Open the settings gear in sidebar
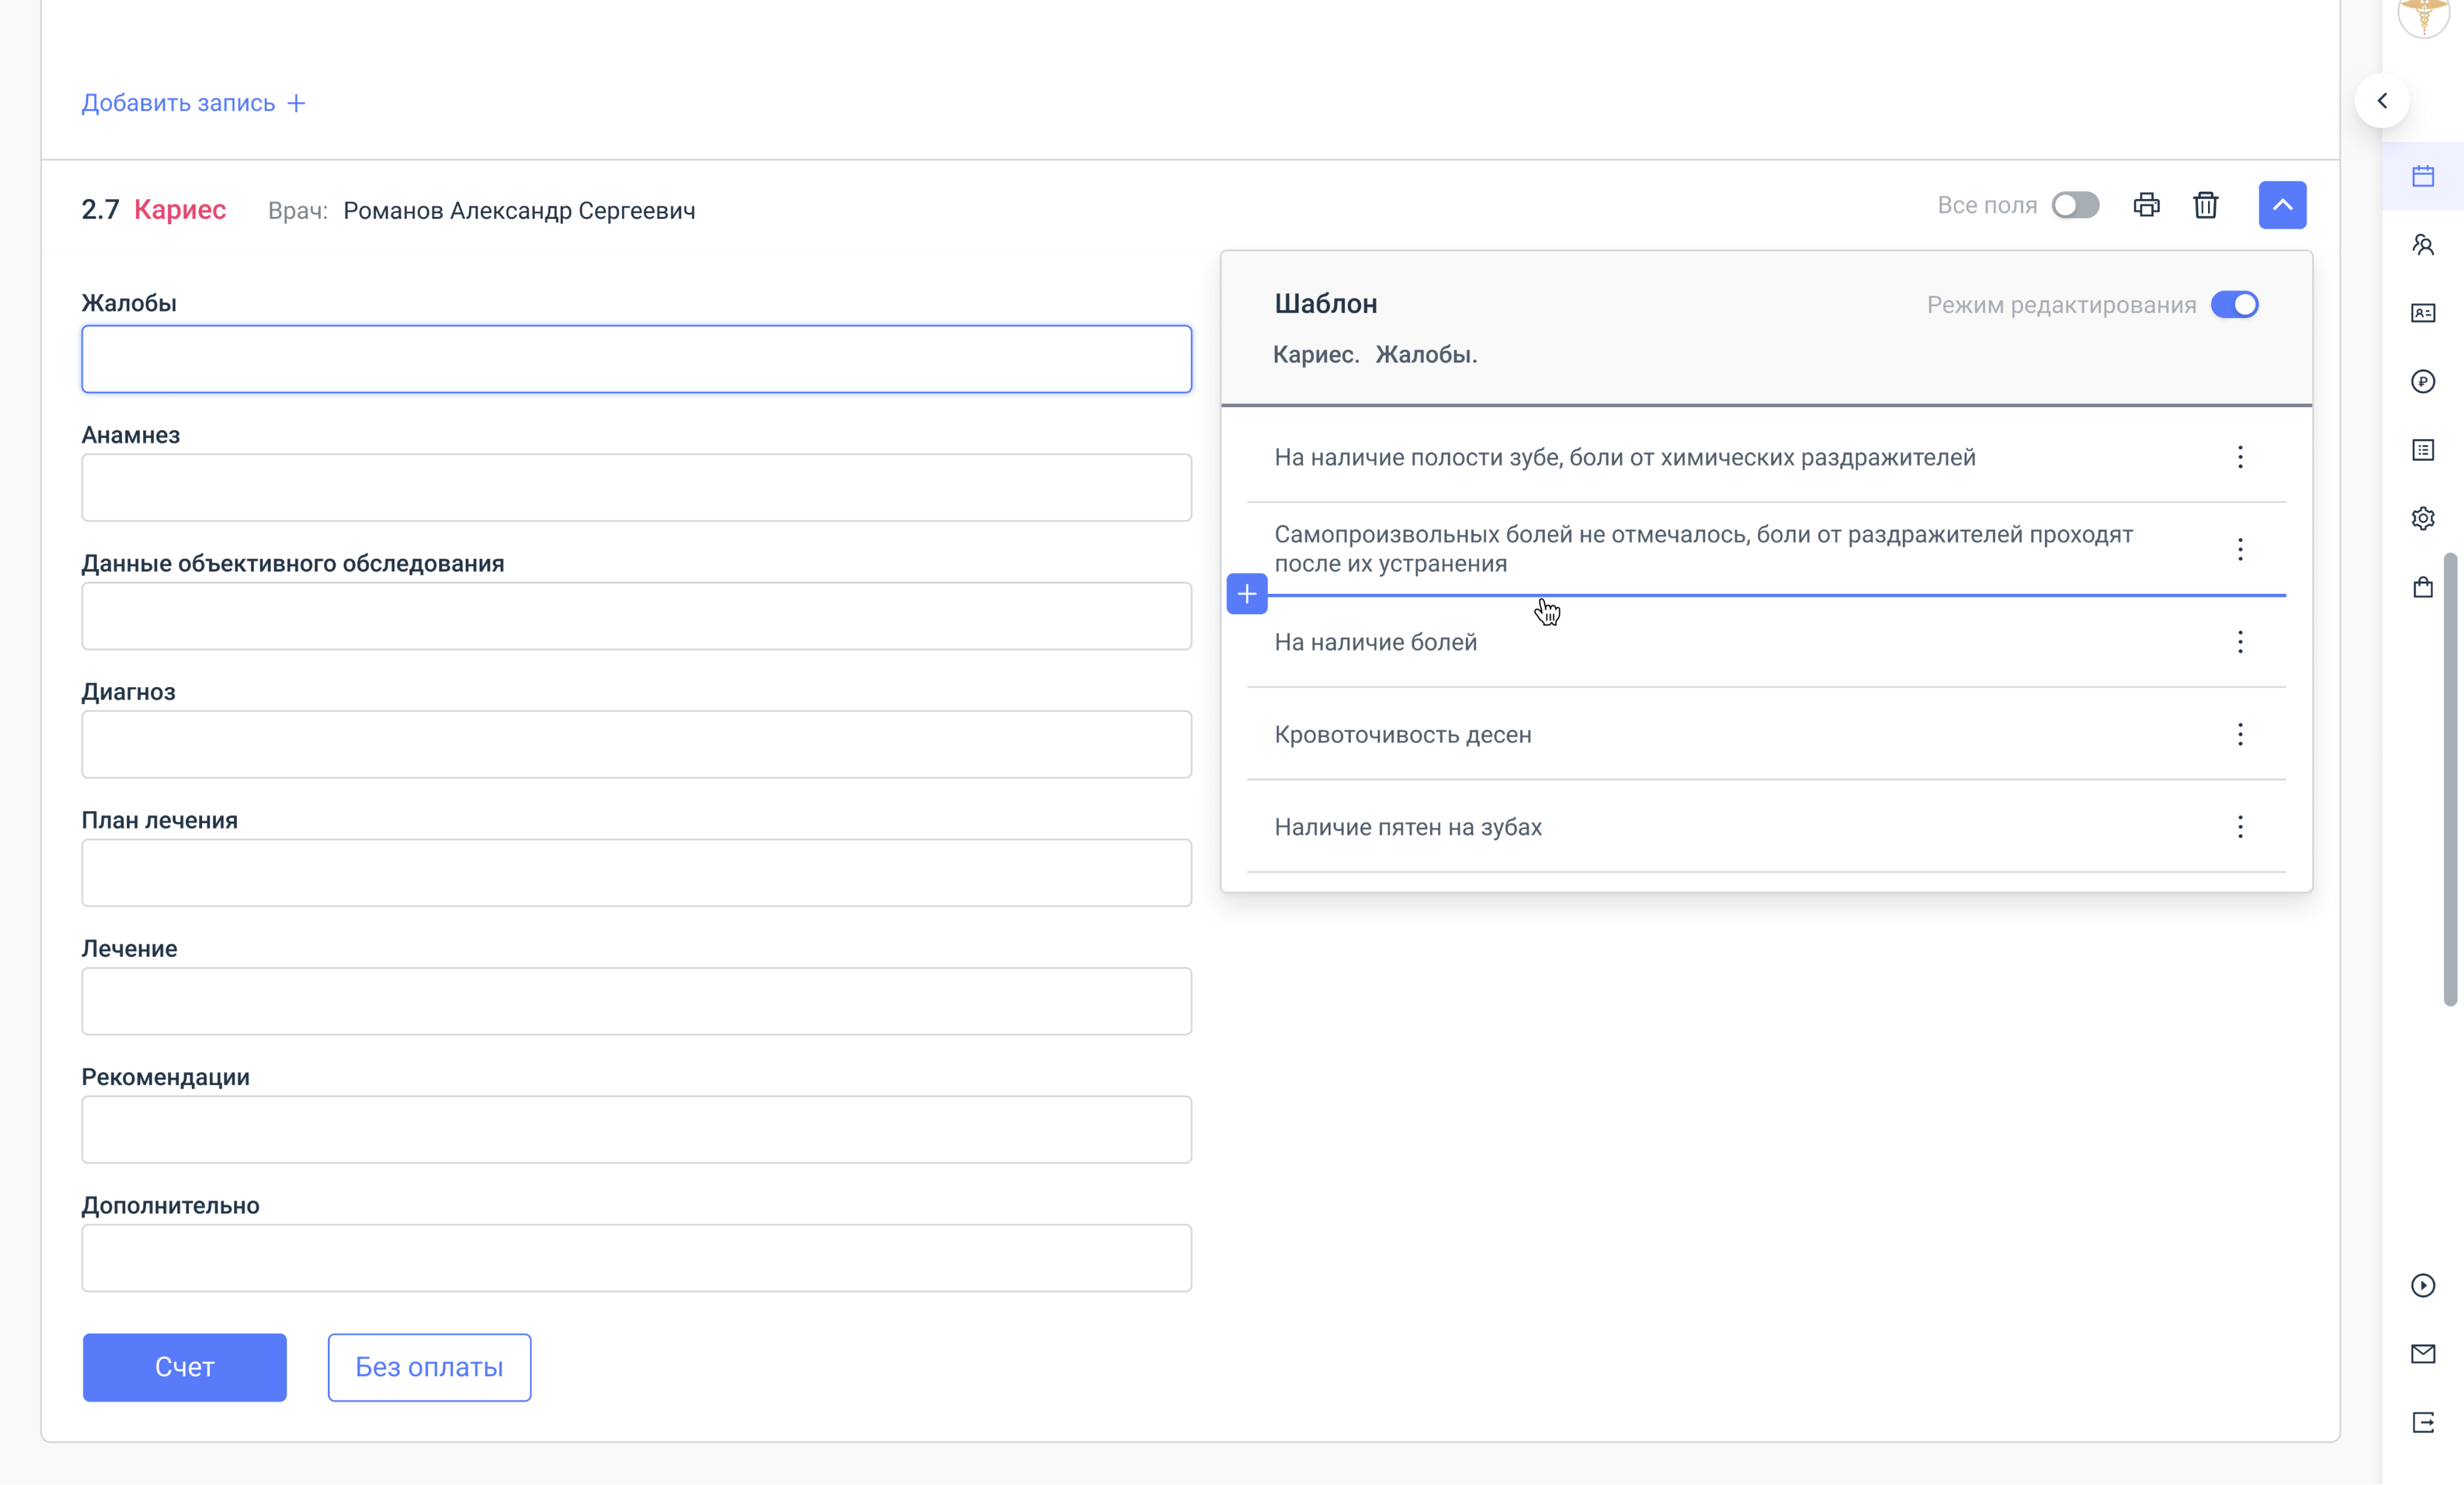Viewport: 2464px width, 1485px height. pyautogui.click(x=2423, y=518)
